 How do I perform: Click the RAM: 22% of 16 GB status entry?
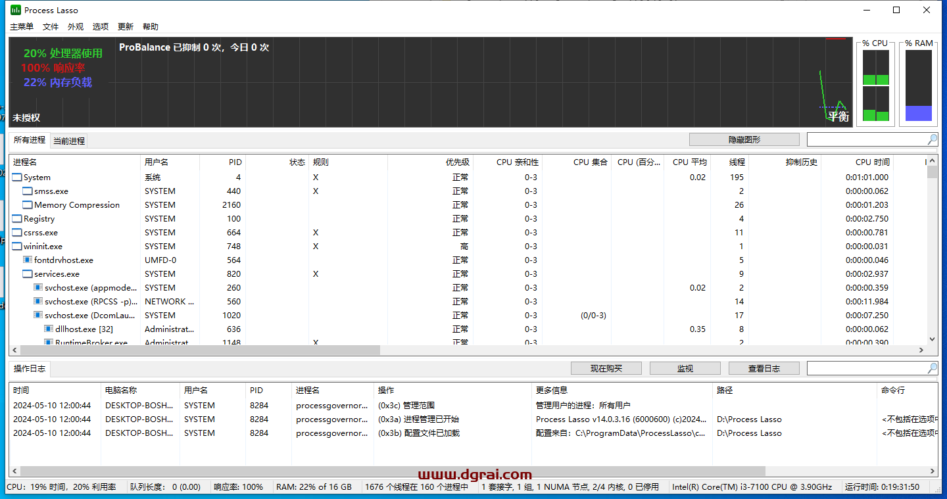(314, 487)
